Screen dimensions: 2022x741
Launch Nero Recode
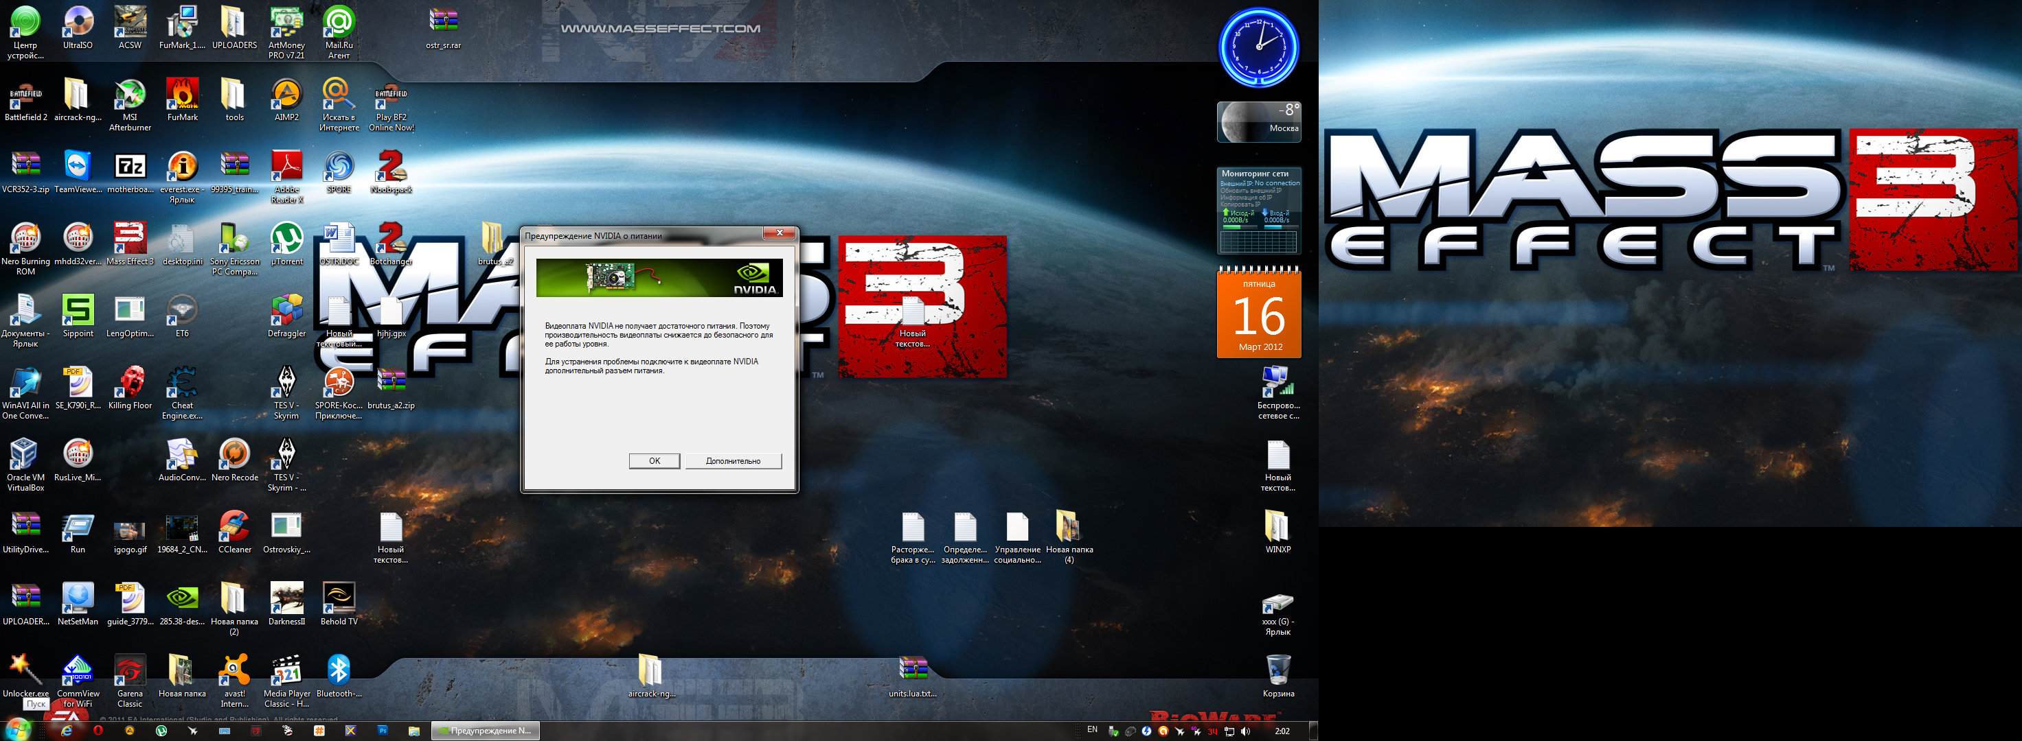pos(234,461)
